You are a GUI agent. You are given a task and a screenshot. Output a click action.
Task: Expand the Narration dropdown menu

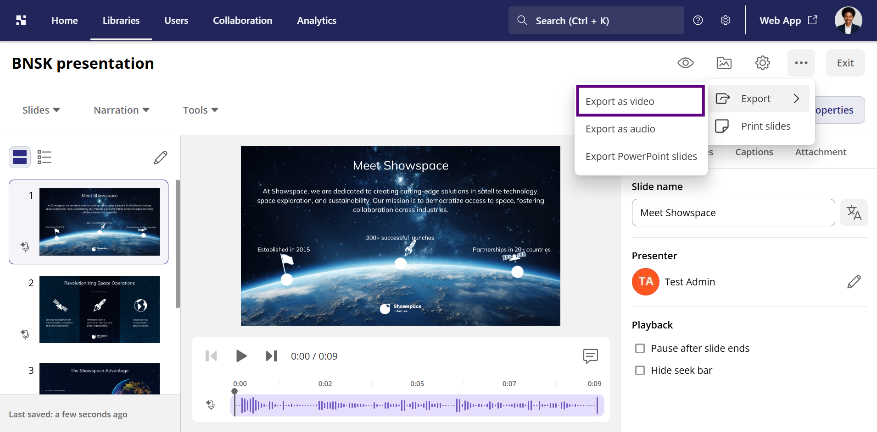(x=121, y=110)
